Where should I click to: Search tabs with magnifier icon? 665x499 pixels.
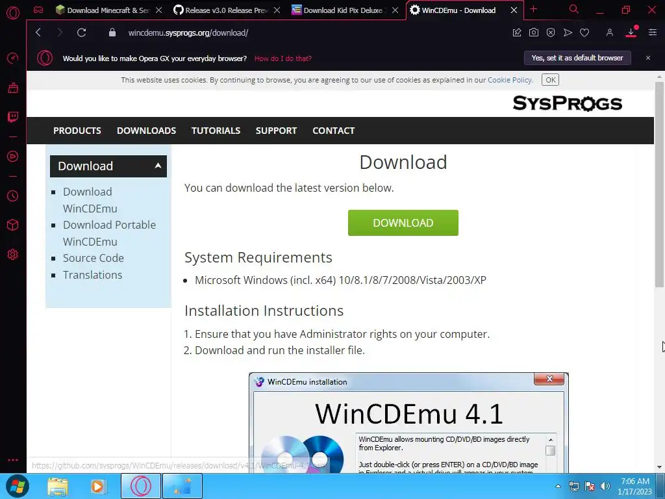click(574, 9)
